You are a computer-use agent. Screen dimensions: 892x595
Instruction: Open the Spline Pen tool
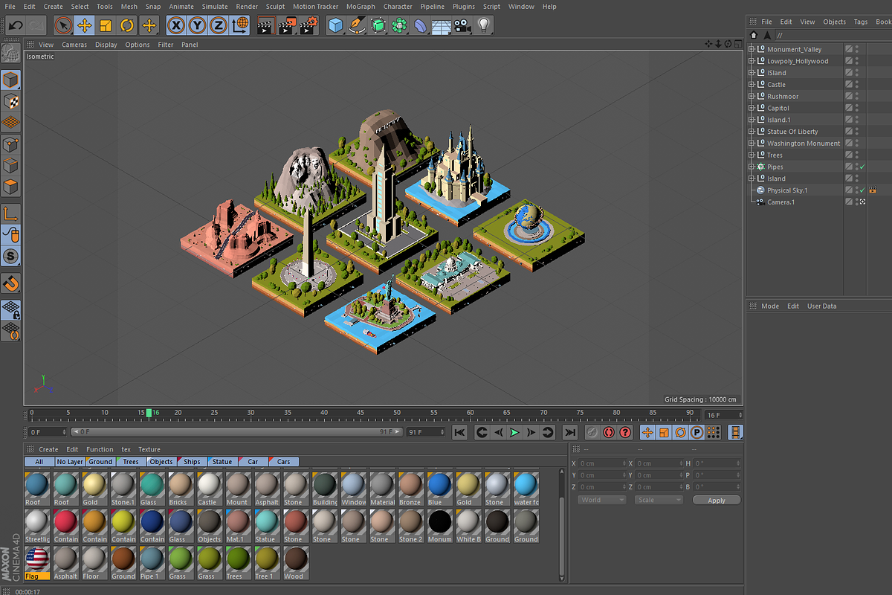357,26
